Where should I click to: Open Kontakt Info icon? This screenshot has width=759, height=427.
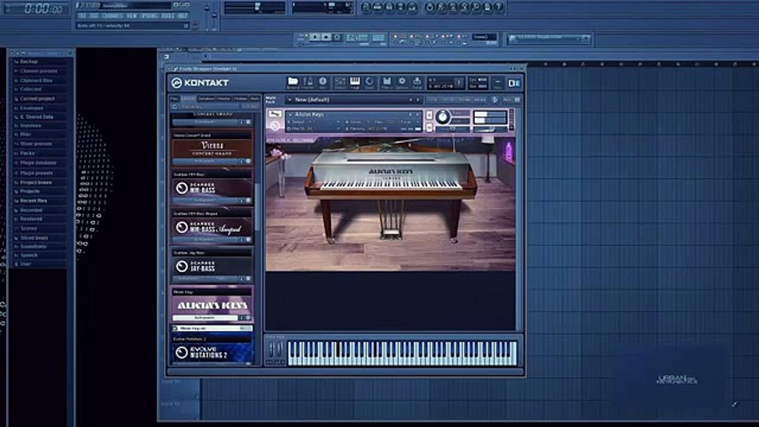pyautogui.click(x=323, y=82)
